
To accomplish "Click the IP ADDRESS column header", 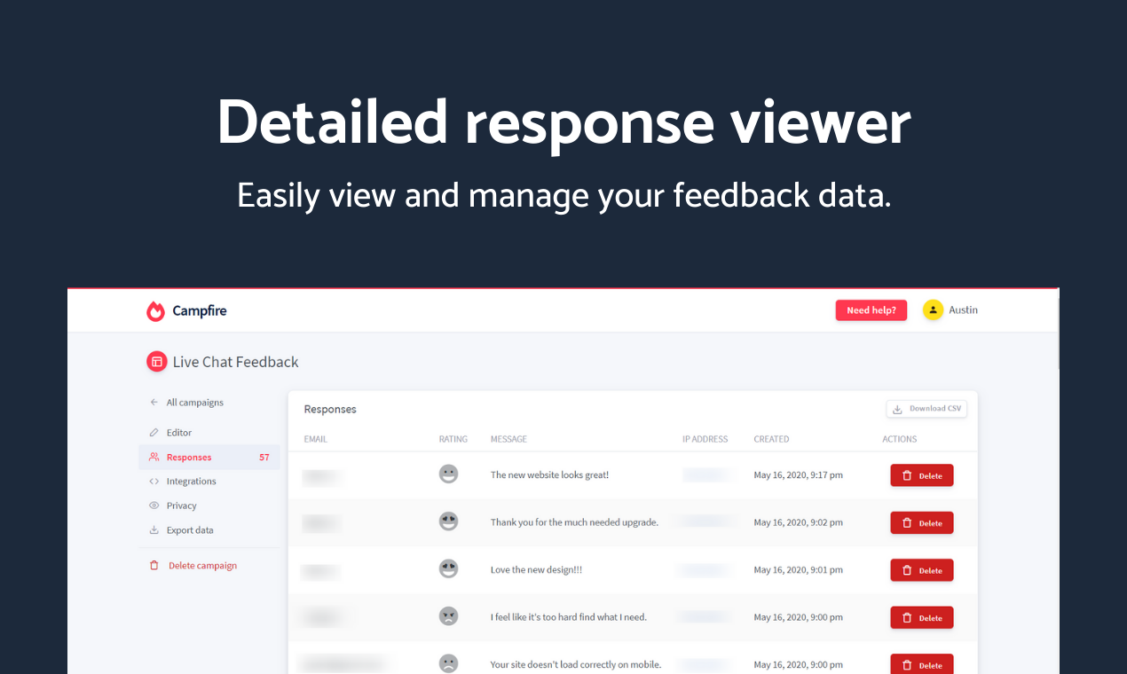I will click(x=705, y=439).
